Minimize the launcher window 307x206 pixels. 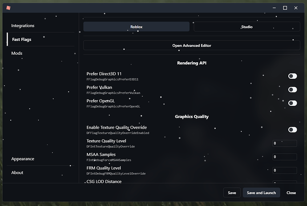[274, 8]
